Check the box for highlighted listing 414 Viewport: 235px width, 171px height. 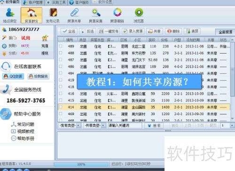pos(61,107)
